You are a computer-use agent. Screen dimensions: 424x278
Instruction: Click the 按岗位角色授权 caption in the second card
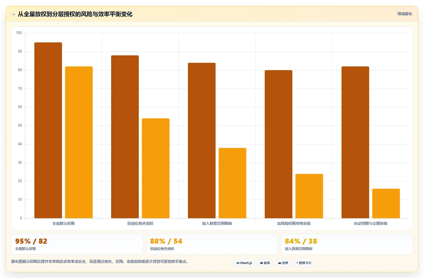pos(162,249)
